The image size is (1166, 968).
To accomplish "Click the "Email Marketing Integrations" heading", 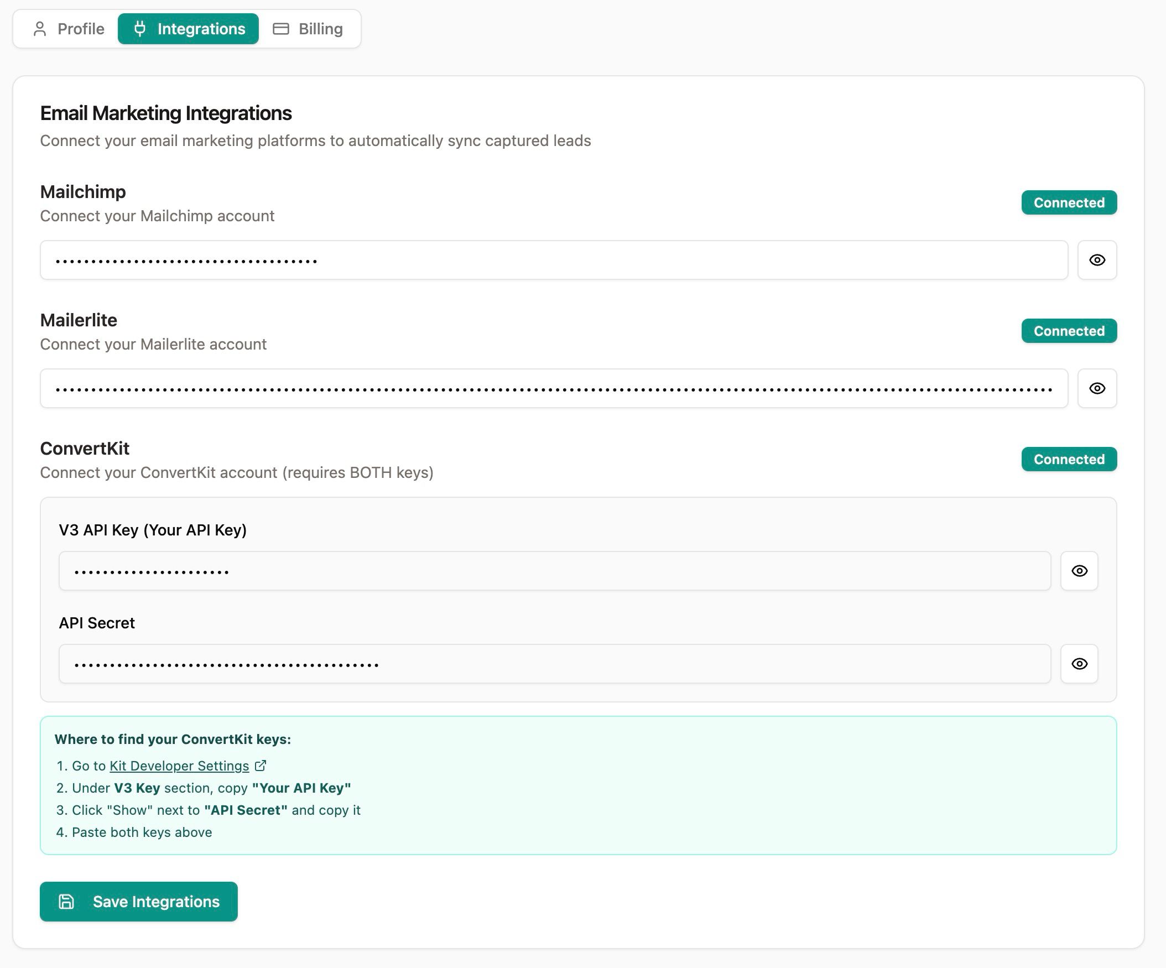I will tap(166, 113).
